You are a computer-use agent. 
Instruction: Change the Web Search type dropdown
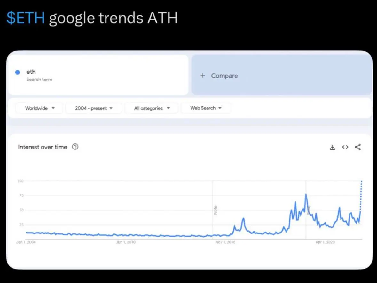(206, 108)
